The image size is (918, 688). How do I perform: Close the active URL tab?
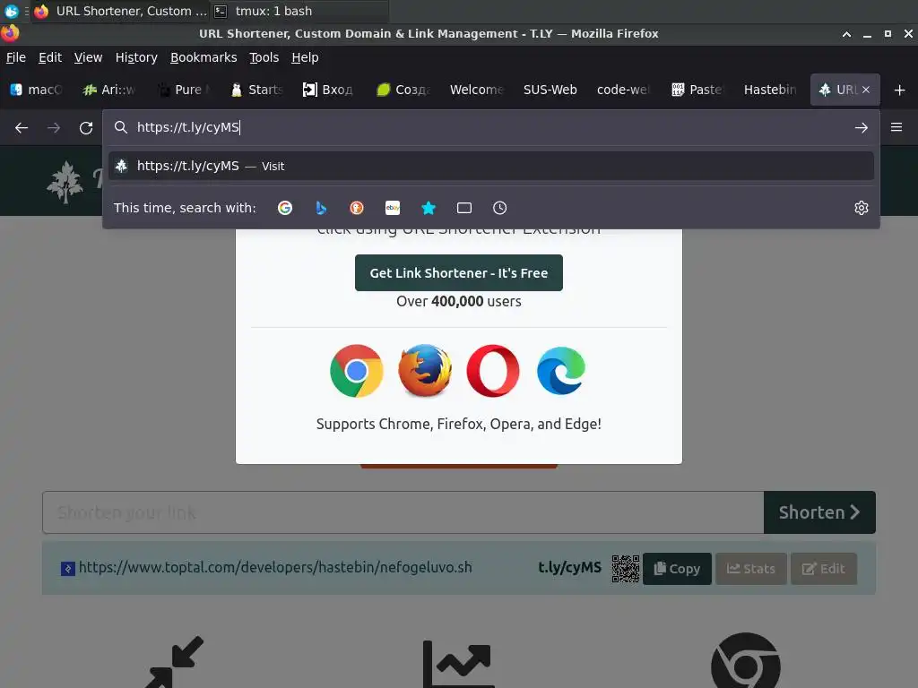tap(865, 90)
